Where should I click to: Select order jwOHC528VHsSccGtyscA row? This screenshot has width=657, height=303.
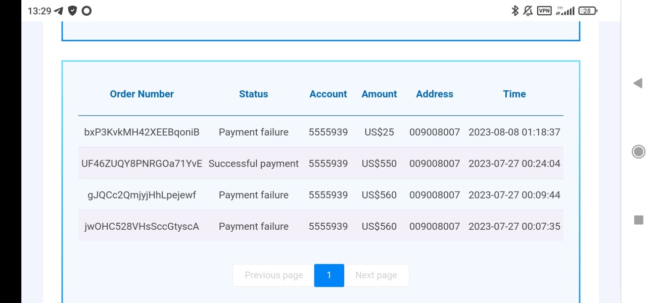(x=142, y=226)
